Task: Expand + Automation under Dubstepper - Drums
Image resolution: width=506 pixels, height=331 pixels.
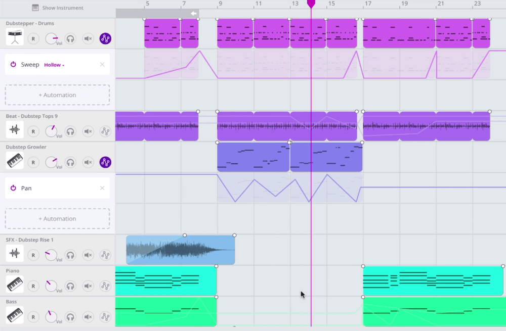Action: point(57,94)
